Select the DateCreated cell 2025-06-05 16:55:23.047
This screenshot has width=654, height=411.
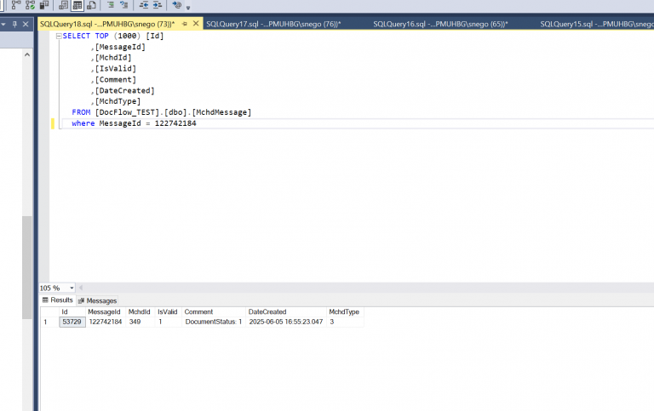(286, 322)
